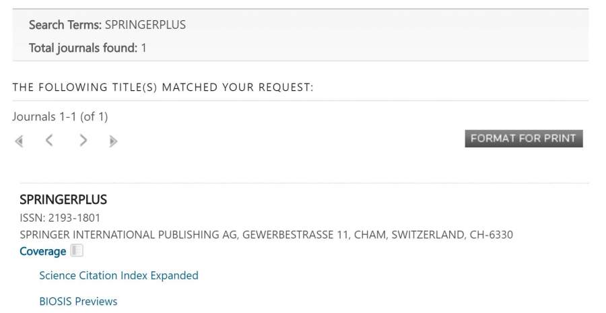
Task: Click the Journals 1-1 (of 1) counter
Action: [x=60, y=116]
